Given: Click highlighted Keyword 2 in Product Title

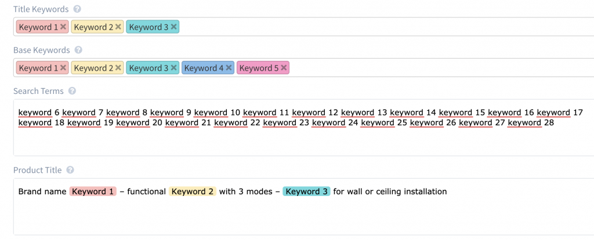Looking at the screenshot, I should tap(193, 191).
